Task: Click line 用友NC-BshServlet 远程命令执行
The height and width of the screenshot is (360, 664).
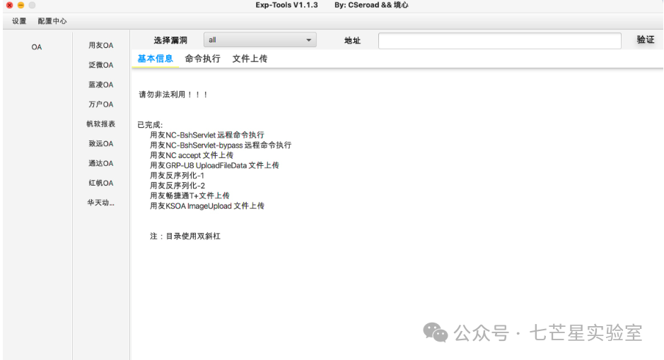Action: [x=207, y=135]
